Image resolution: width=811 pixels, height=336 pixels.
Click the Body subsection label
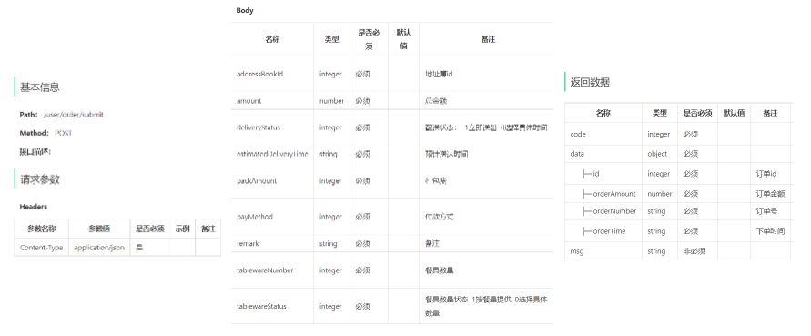pos(245,10)
